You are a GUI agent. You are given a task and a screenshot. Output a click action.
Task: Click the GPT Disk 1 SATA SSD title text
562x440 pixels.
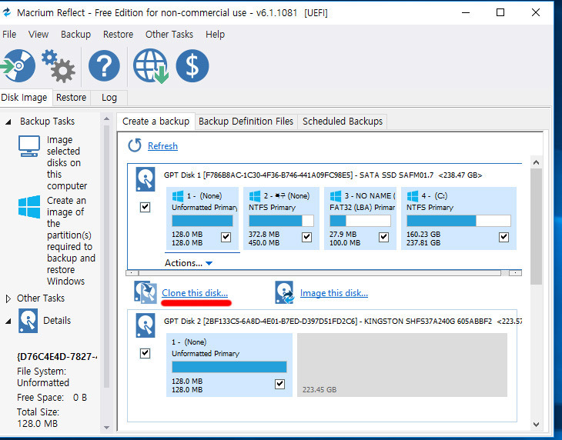(323, 175)
